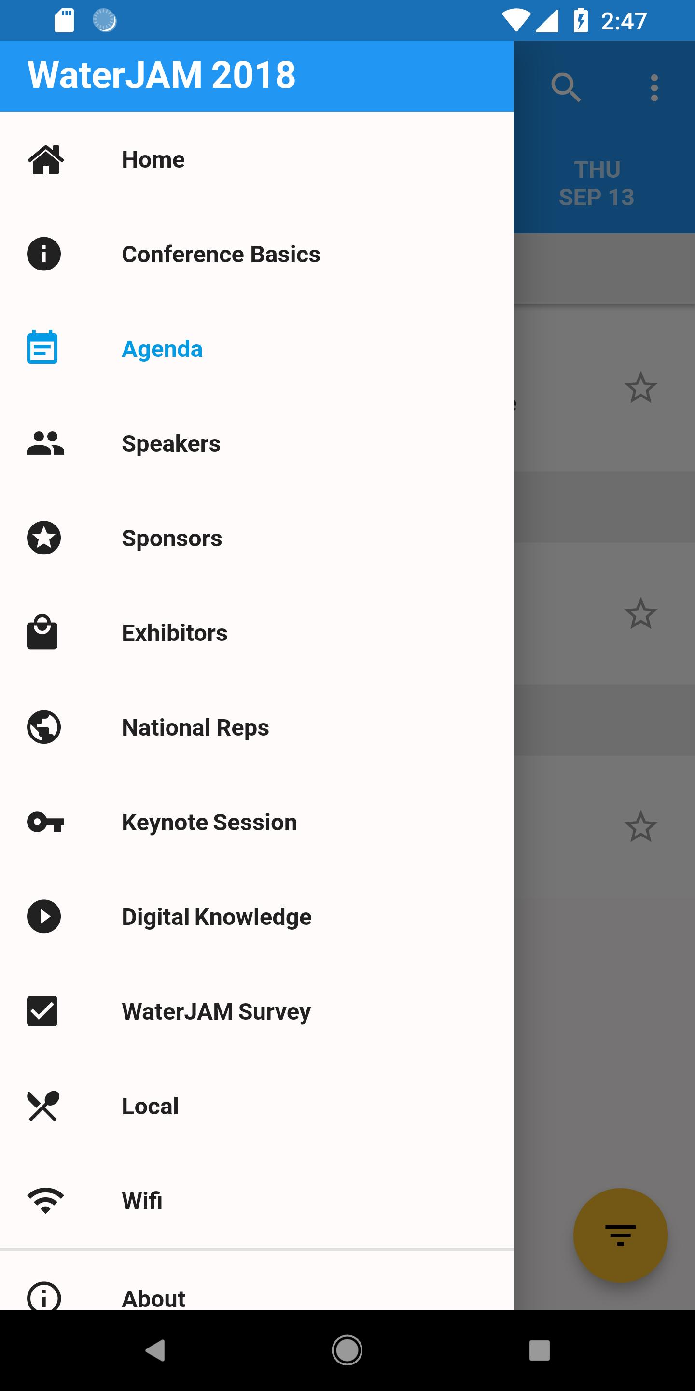Tap the National Reps globe icon

(x=44, y=727)
